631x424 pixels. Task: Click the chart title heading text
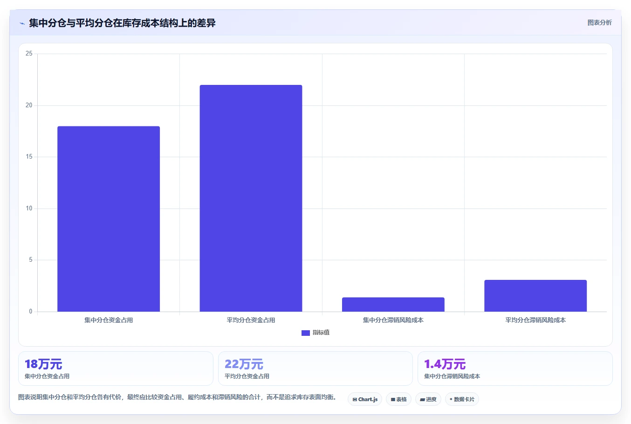(x=122, y=23)
